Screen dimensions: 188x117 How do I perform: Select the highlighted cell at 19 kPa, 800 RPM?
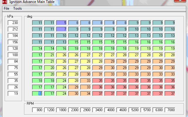coord(37,94)
